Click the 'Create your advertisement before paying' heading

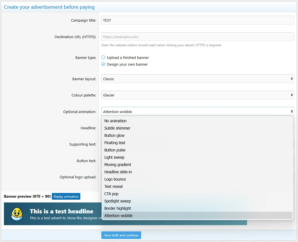click(x=49, y=7)
